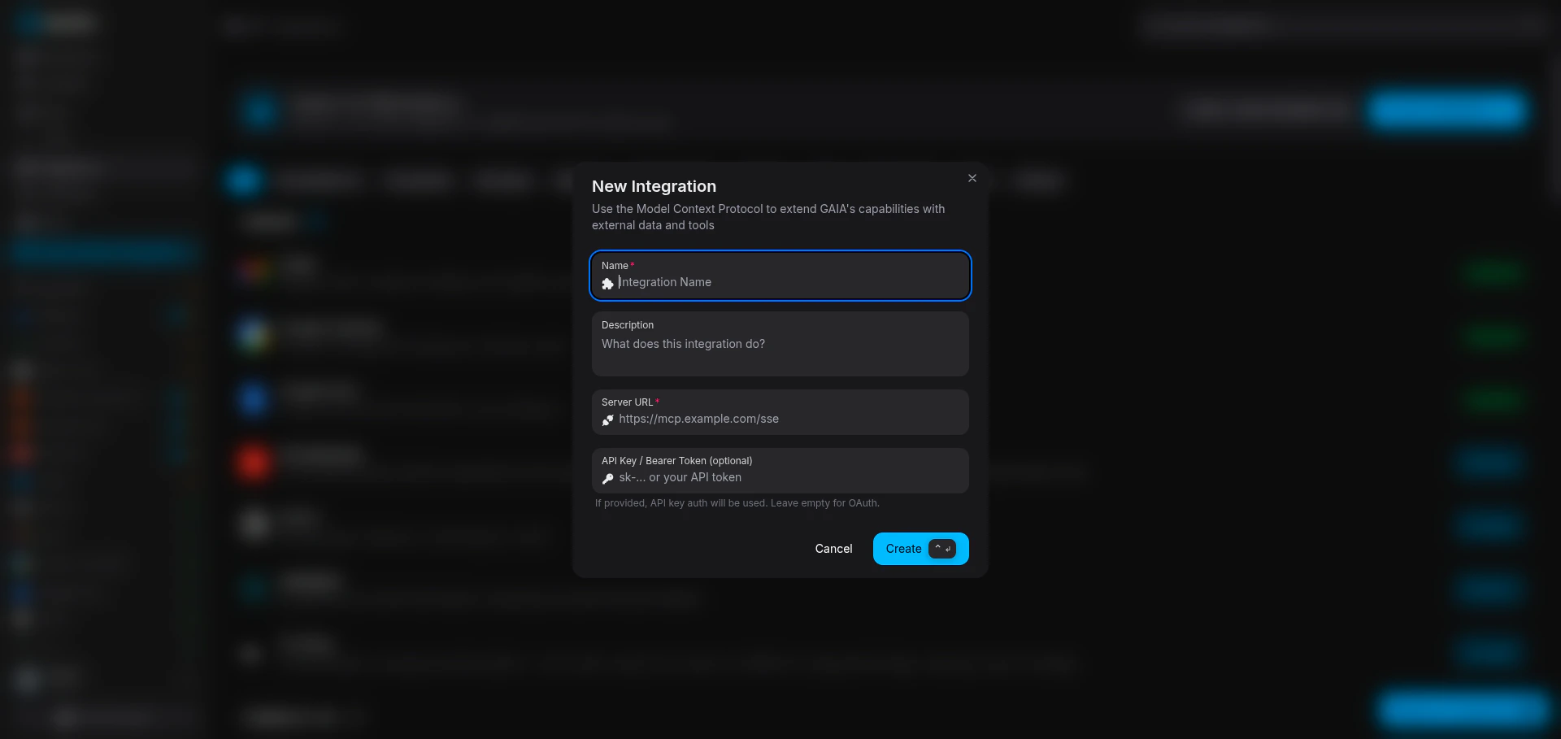Click the keyboard shortcut badge on the Create button
This screenshot has width=1561, height=739.
coord(942,548)
